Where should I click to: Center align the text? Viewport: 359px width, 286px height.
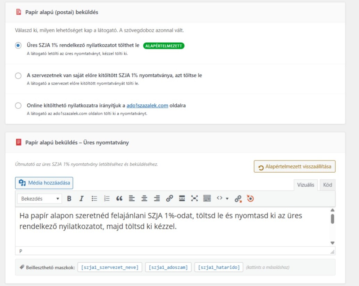144,199
